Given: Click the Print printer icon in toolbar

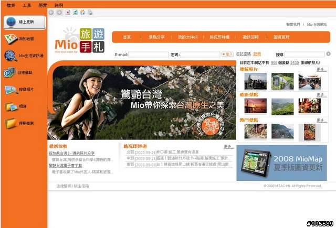Looking at the screenshot, I should coord(90,13).
